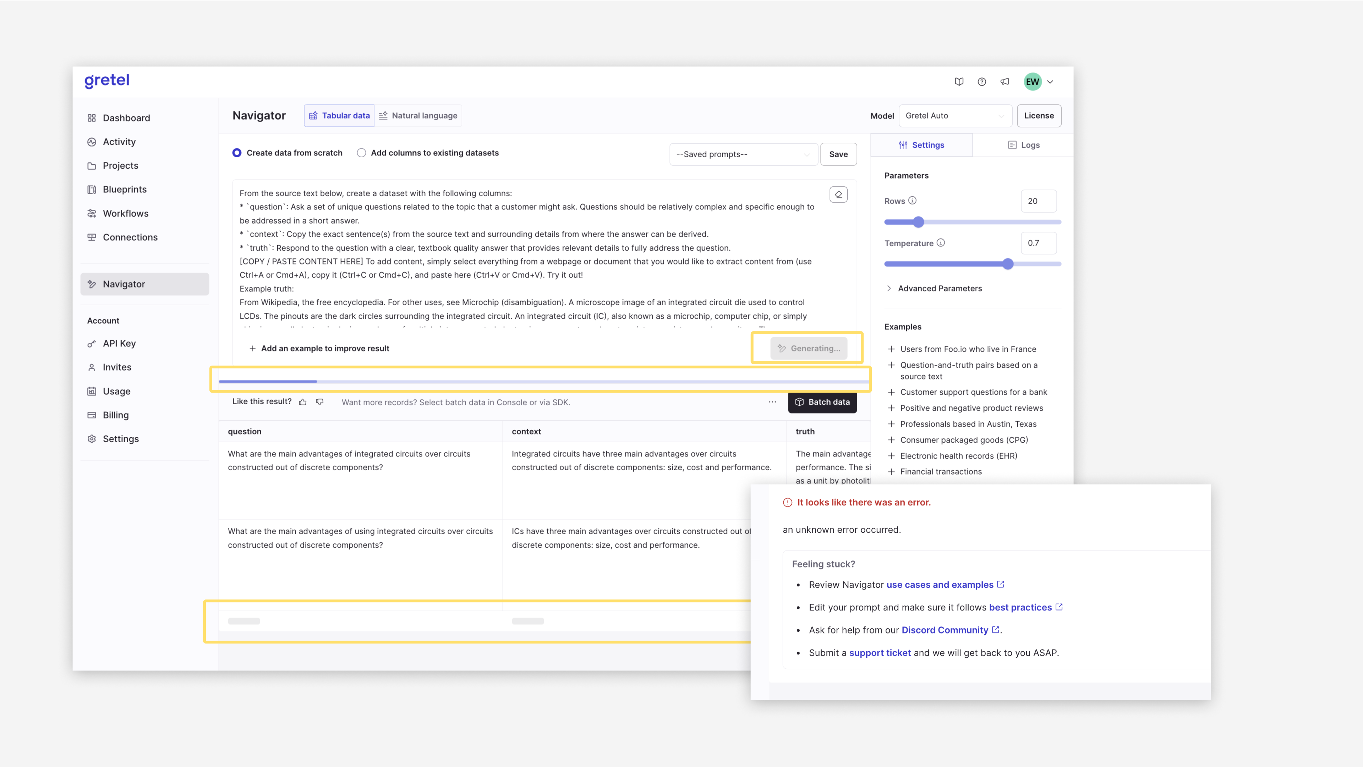The width and height of the screenshot is (1363, 767).
Task: Open the Gretel Auto model dropdown
Action: pyautogui.click(x=954, y=115)
